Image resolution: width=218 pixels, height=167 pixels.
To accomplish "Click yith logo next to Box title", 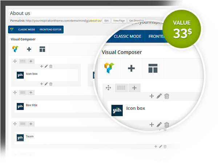I will [x=20, y=107].
